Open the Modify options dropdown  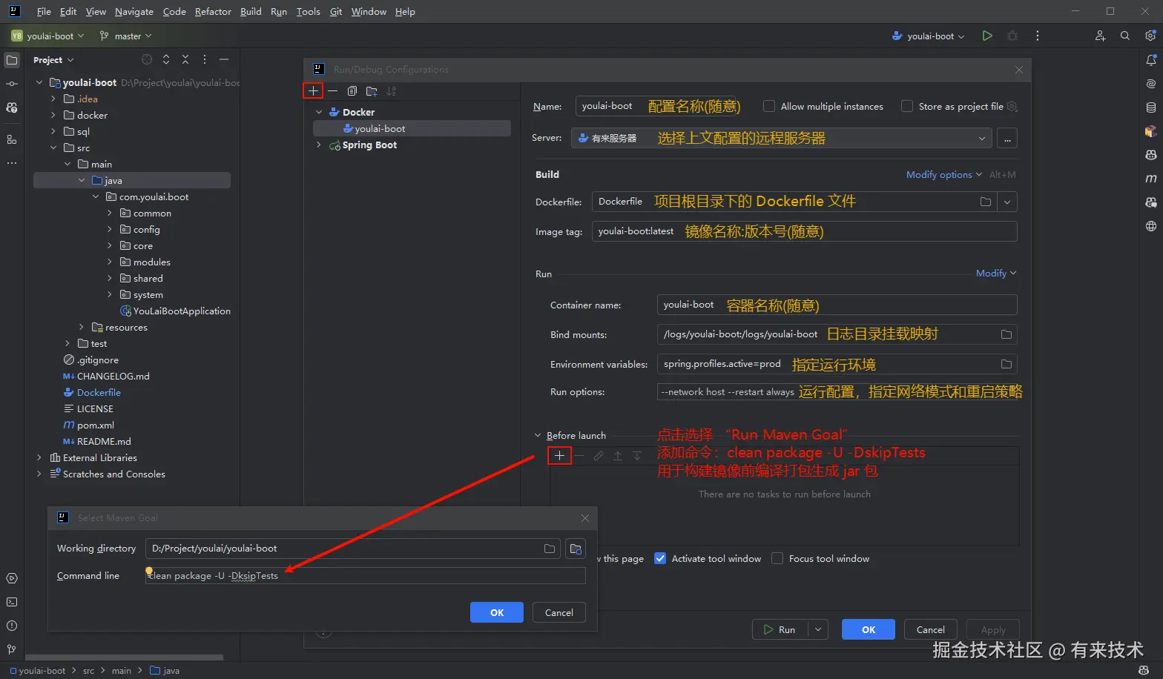click(943, 175)
